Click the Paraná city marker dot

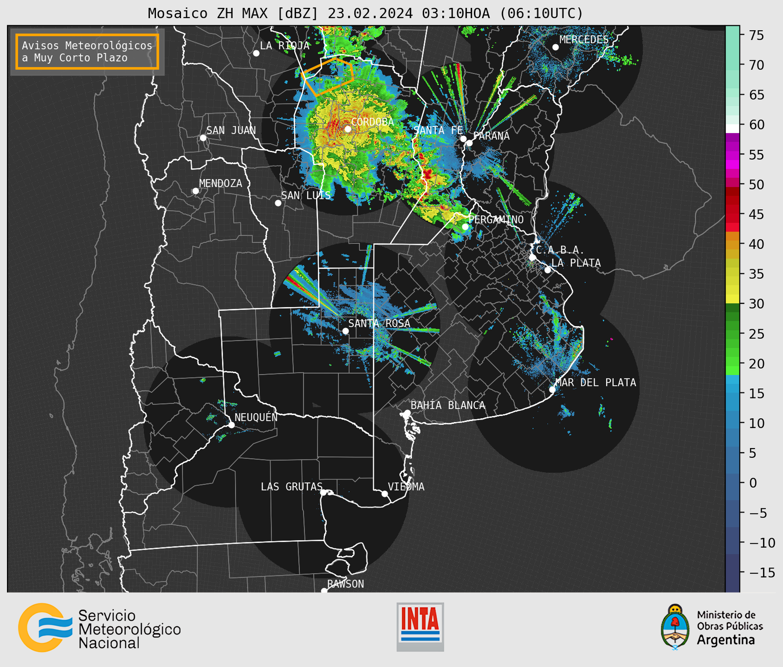(x=469, y=143)
